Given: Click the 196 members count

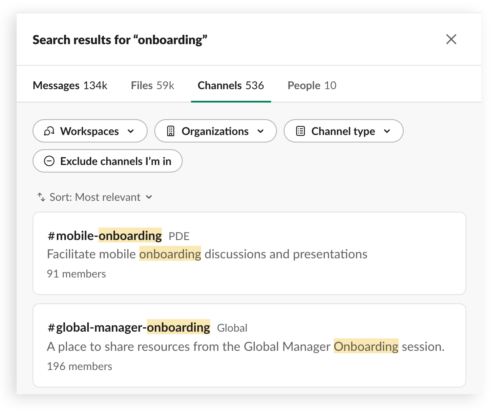Looking at the screenshot, I should click(79, 366).
